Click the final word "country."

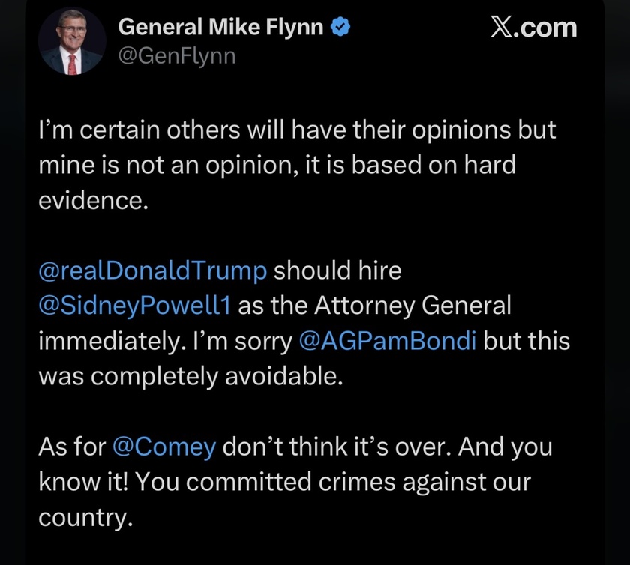click(85, 518)
